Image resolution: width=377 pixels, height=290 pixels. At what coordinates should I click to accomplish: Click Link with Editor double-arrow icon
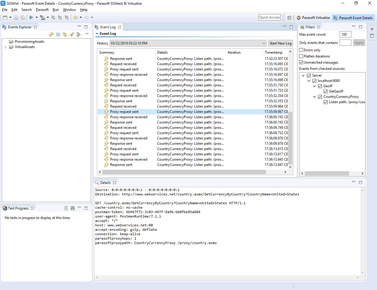[x=65, y=34]
